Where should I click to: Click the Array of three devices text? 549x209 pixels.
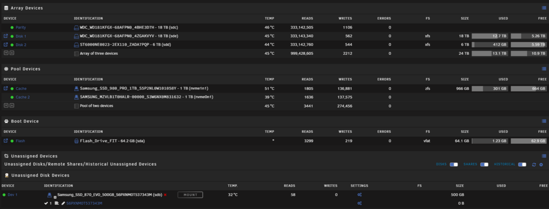click(x=99, y=54)
